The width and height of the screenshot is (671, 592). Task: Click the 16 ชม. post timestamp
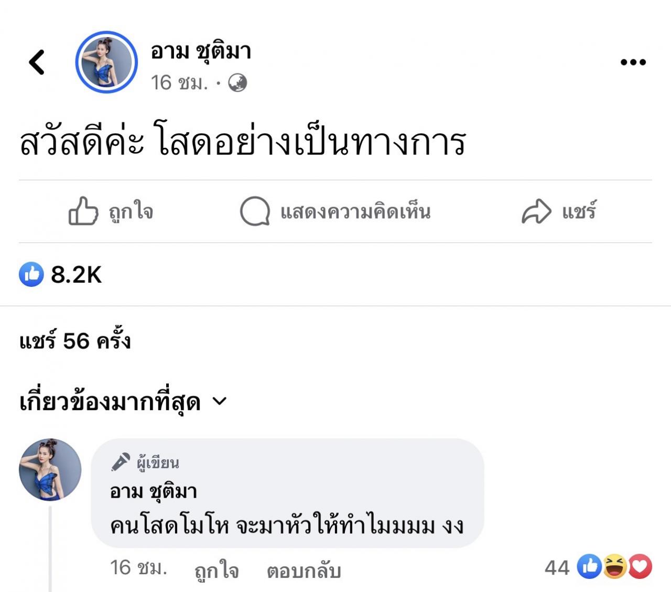179,83
